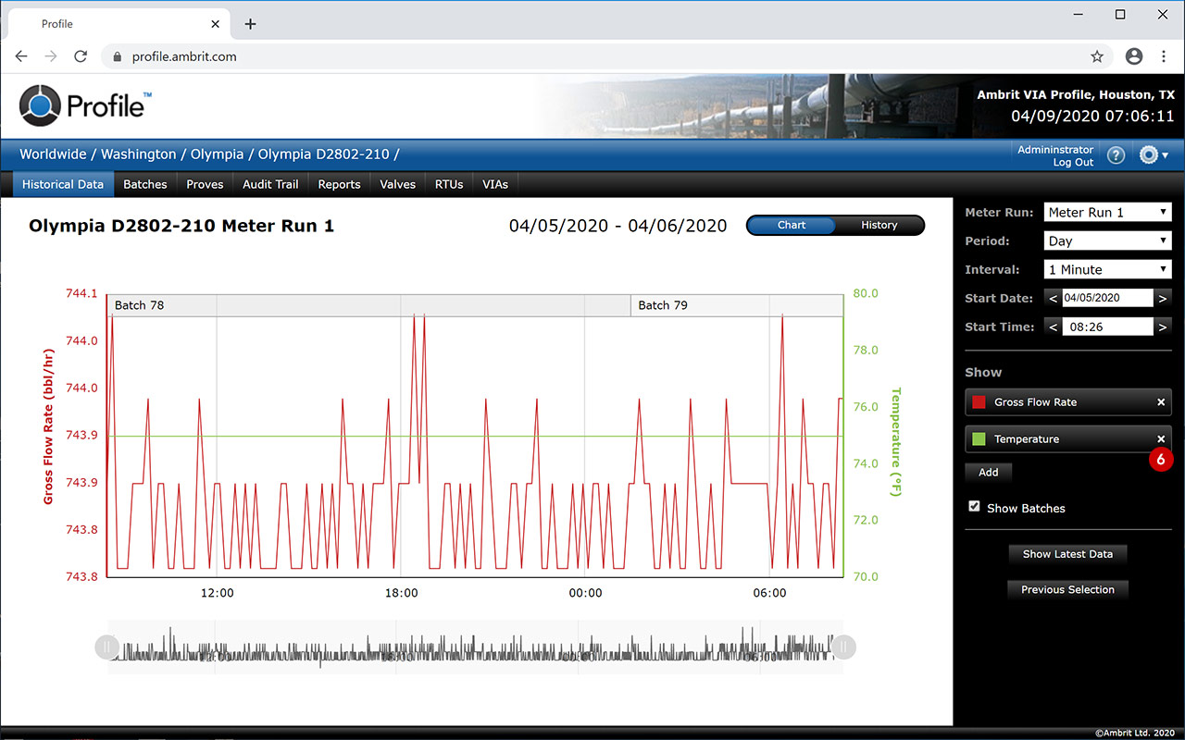Click the Profile logo
The image size is (1185, 740).
tap(85, 105)
